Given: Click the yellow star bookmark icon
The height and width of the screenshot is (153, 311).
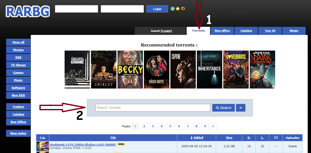Looking at the screenshot, I should (x=178, y=9).
